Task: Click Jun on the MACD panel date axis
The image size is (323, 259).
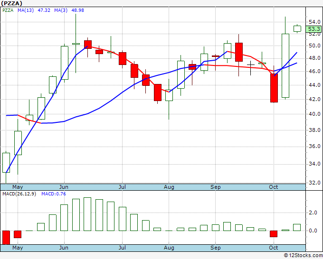Action: [x=64, y=248]
